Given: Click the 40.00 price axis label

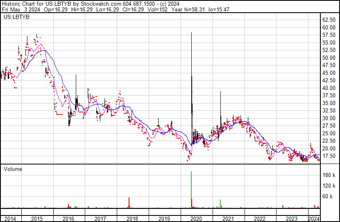Looking at the screenshot, I should pos(329,88).
